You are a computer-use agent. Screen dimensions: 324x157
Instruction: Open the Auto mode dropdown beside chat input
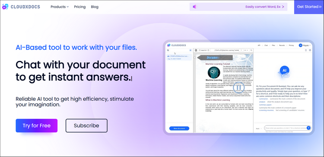click(x=259, y=128)
